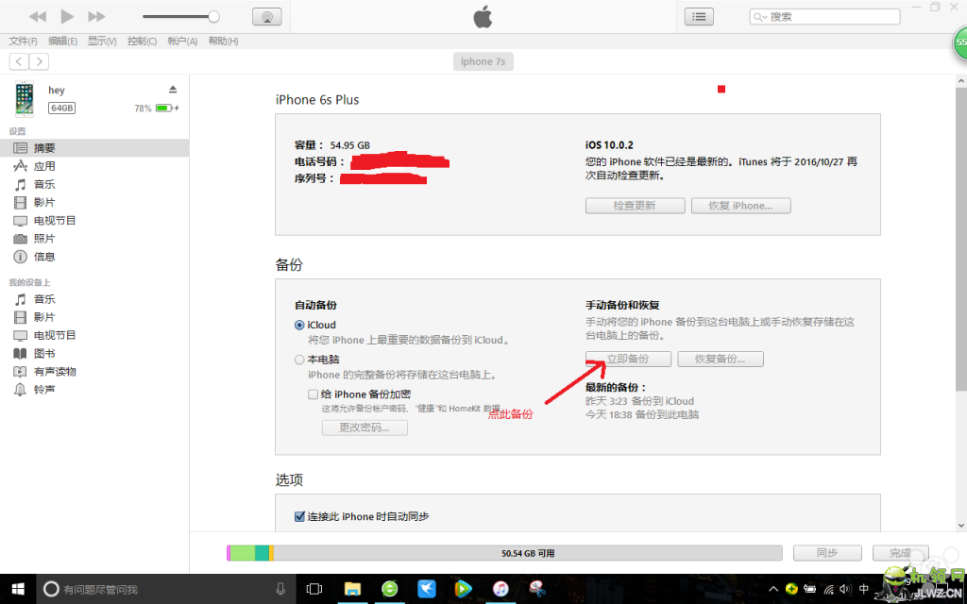Screen dimensions: 967x604
Task: Click the previous track rewind button
Action: click(38, 17)
